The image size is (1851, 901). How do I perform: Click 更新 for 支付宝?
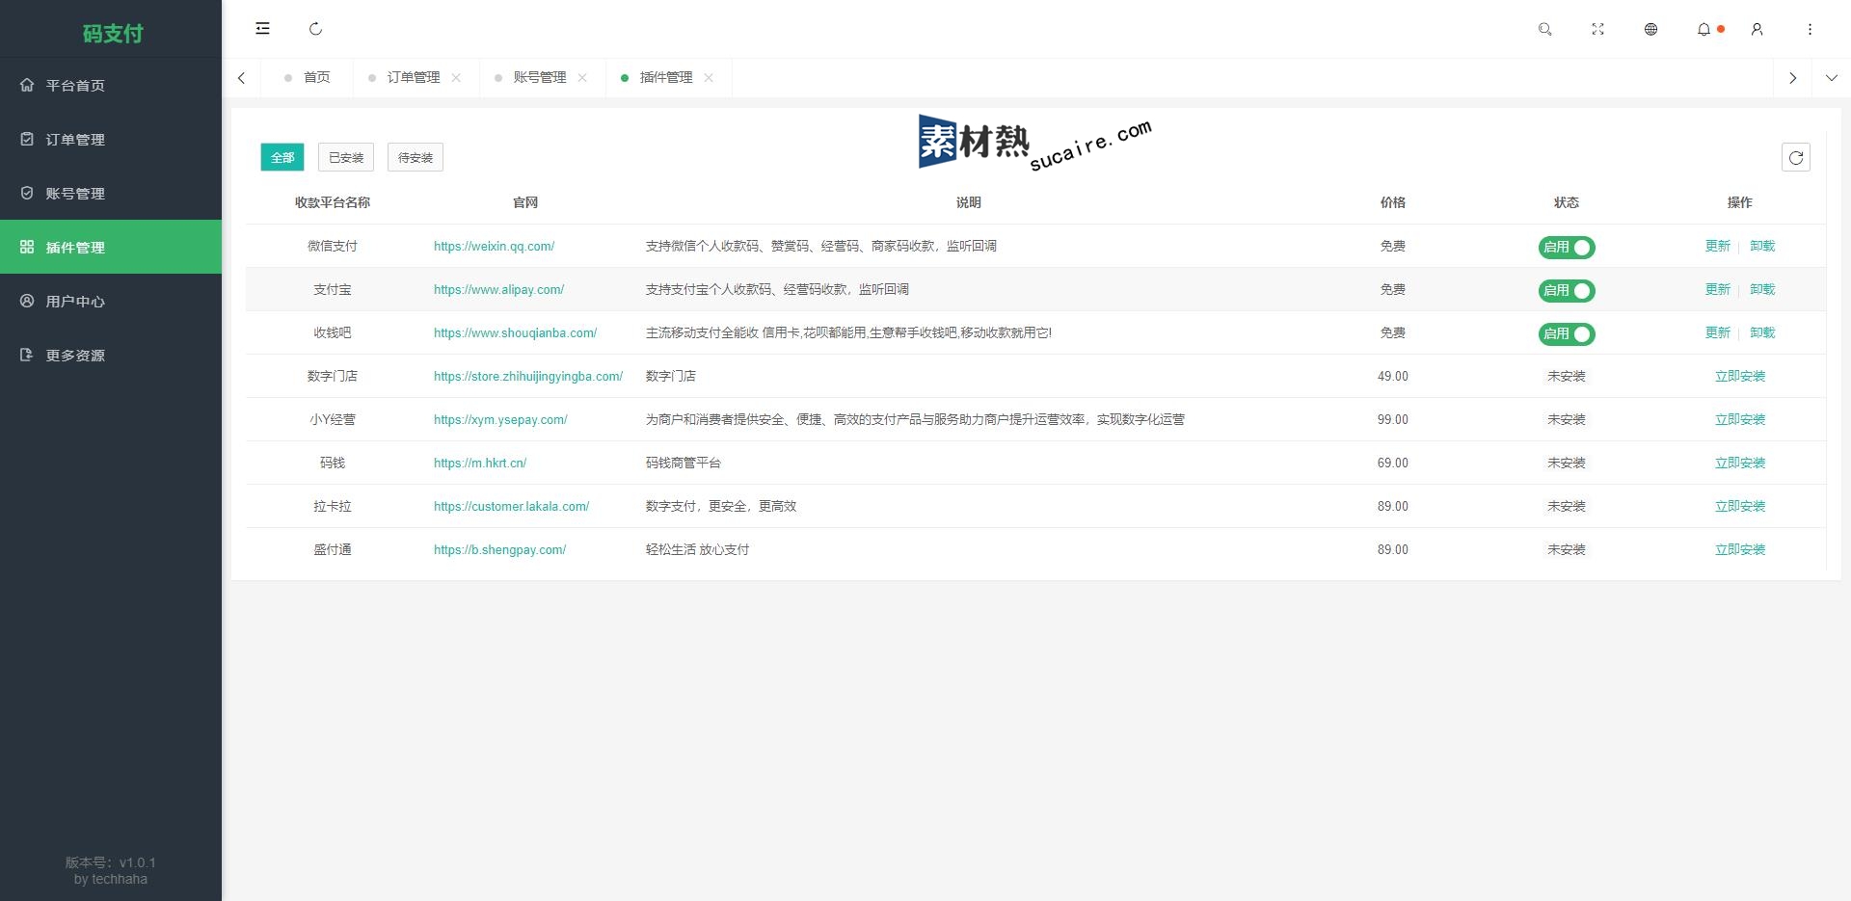(x=1718, y=289)
